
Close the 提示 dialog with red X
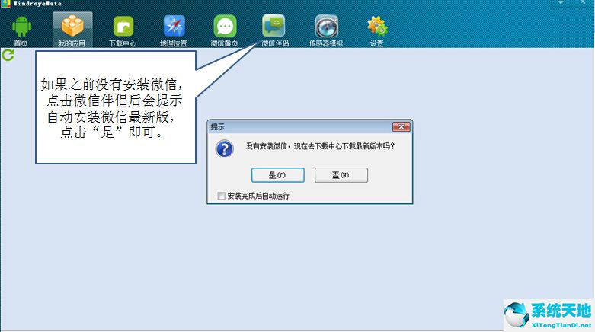pyautogui.click(x=401, y=126)
